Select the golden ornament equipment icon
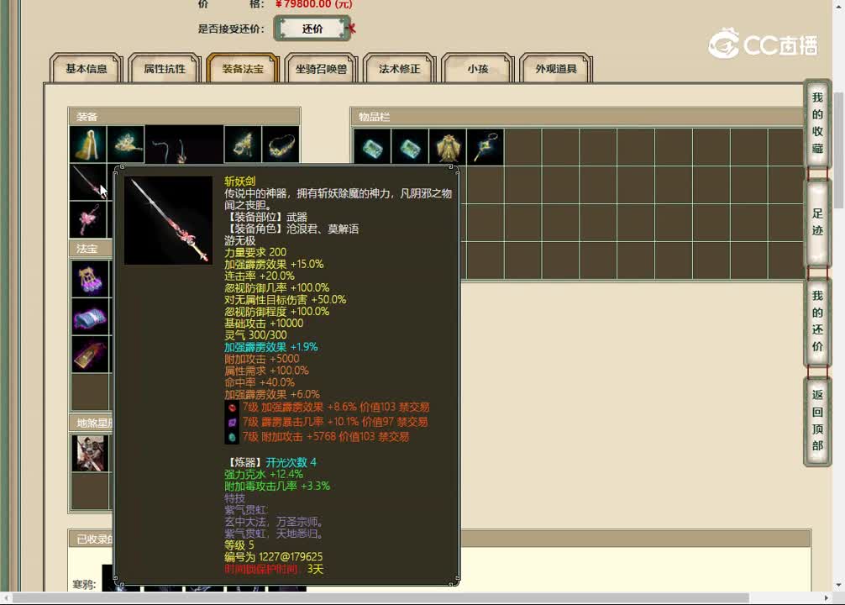Screen dimensions: 845x605 (243, 145)
